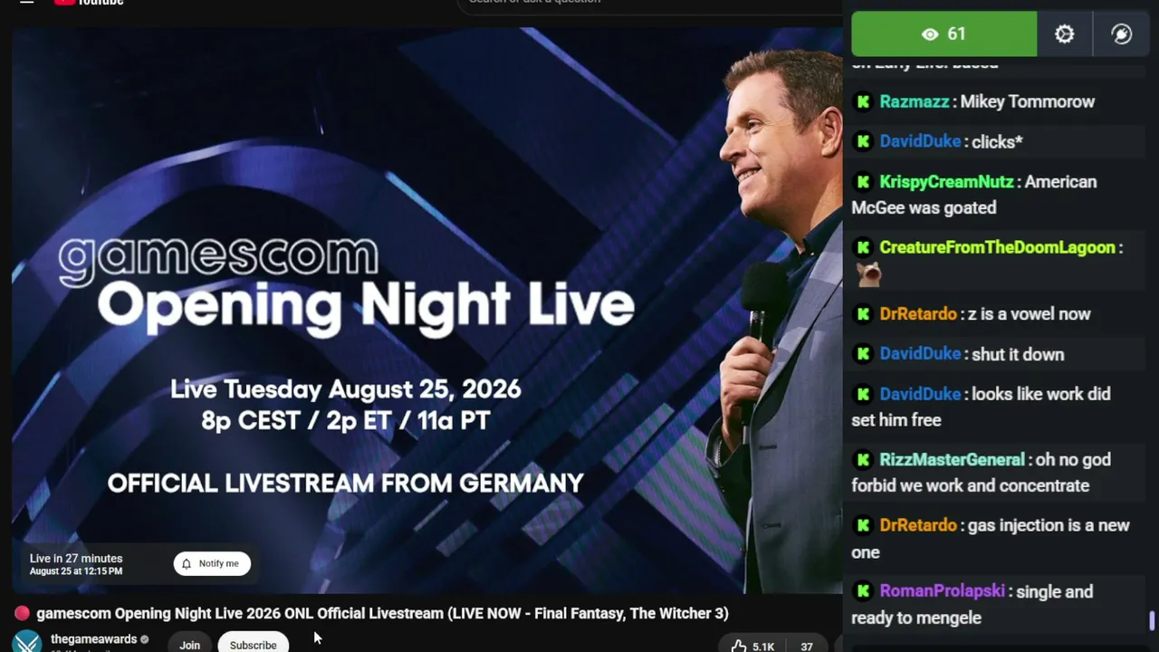Open chat settings gear icon

[1064, 34]
